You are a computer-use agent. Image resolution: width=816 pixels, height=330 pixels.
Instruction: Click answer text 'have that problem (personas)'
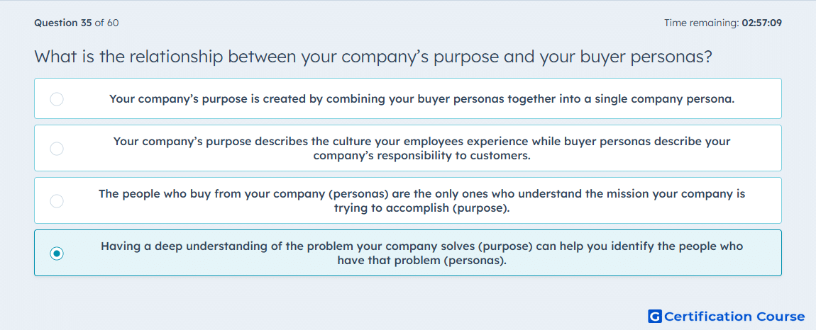click(422, 260)
